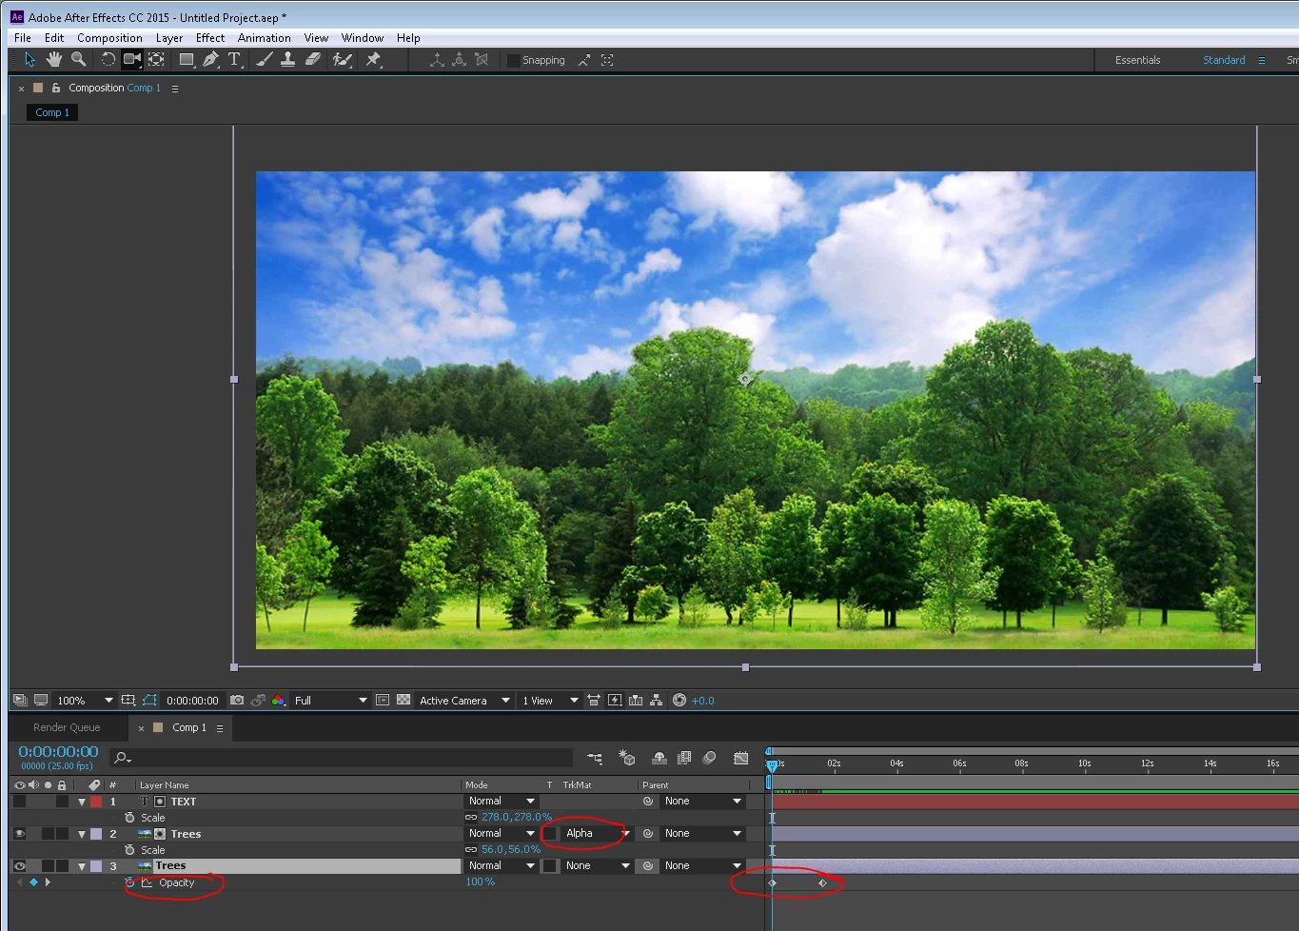
Task: Toggle the Region of Interest icon
Action: point(383,700)
